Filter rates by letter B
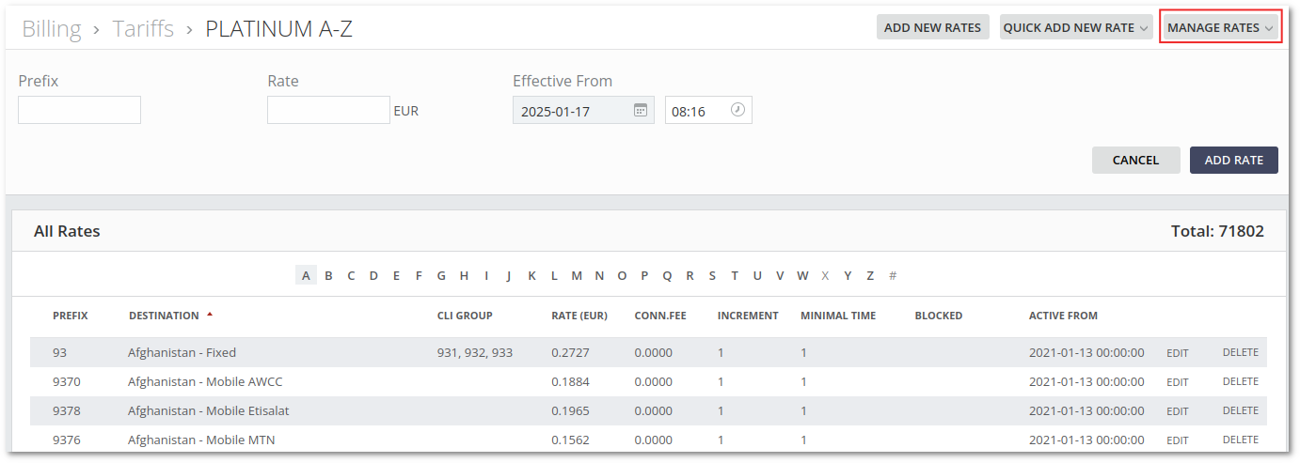This screenshot has width=1300, height=463. click(x=328, y=275)
